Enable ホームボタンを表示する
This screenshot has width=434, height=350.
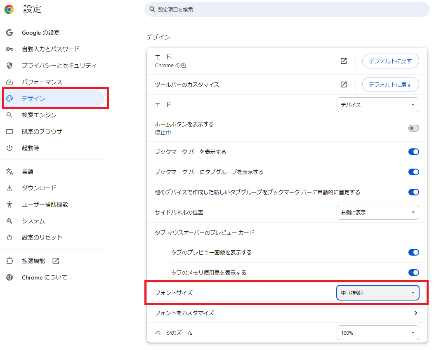coord(413,128)
